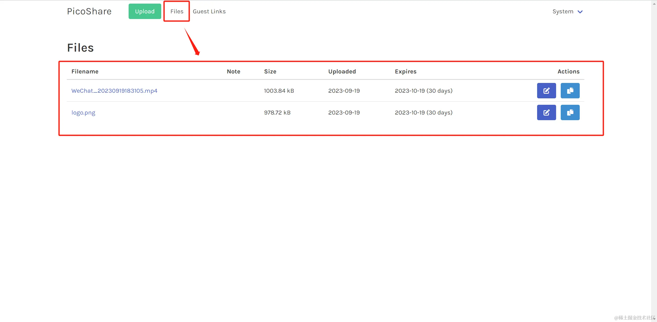Open the logo.png file link
This screenshot has height=322, width=657.
tap(83, 112)
